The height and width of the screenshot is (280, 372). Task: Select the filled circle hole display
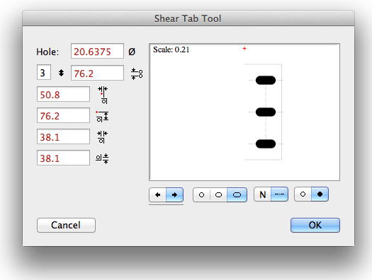[x=320, y=194]
